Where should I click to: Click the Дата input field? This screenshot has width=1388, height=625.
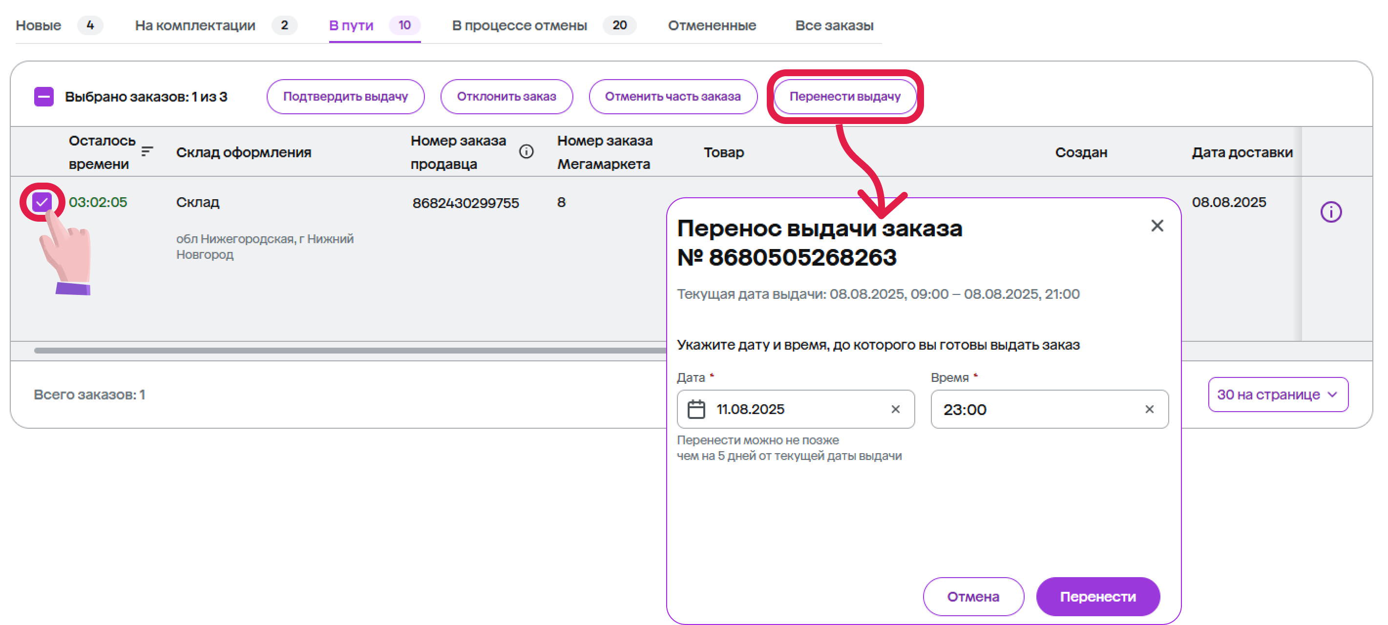coord(798,410)
